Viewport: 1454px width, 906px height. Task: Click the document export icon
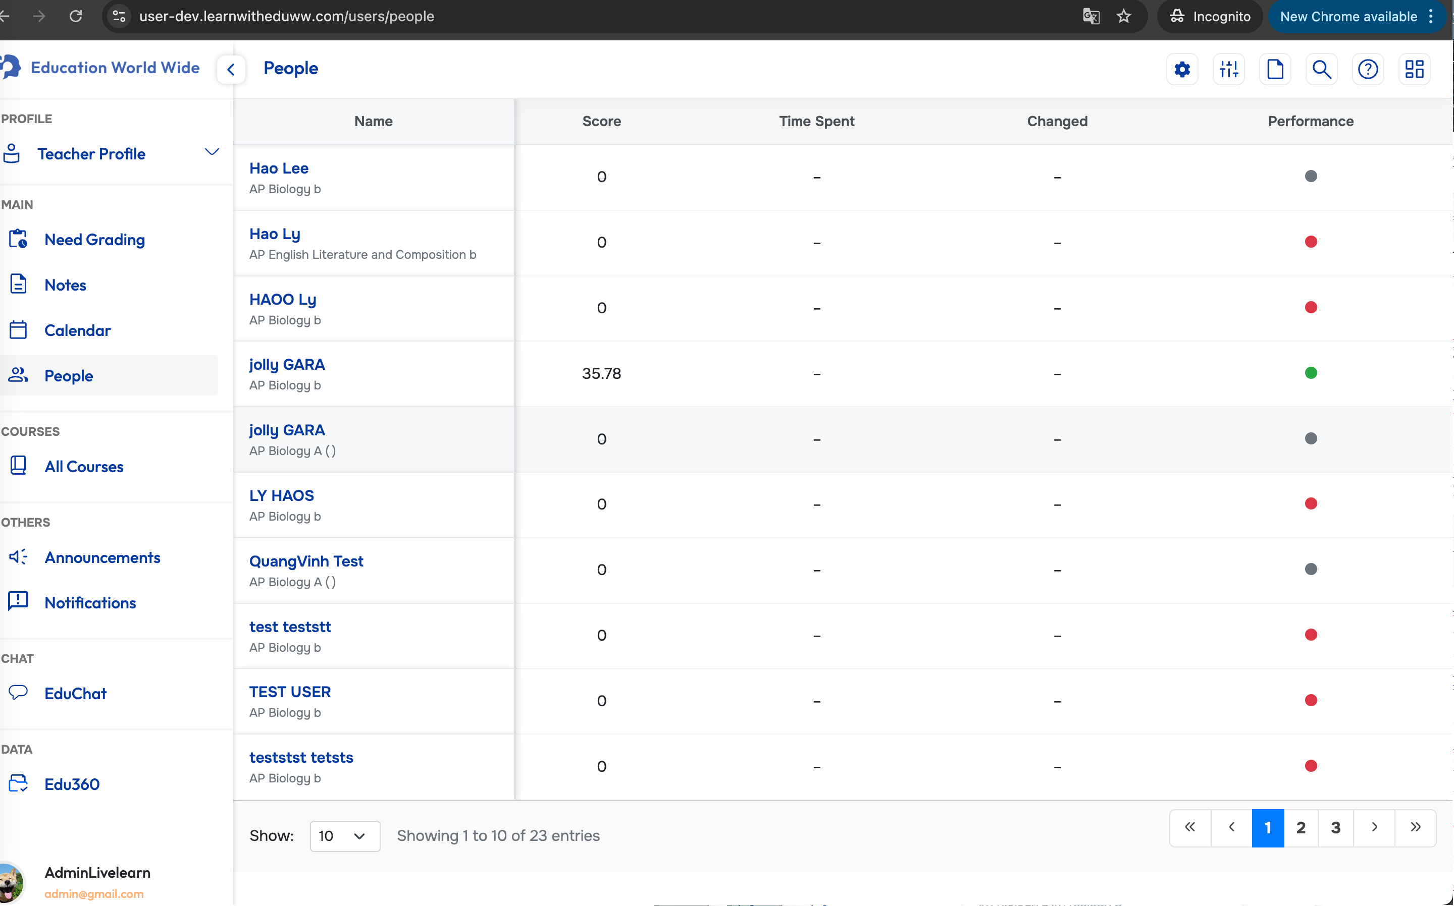coord(1275,70)
